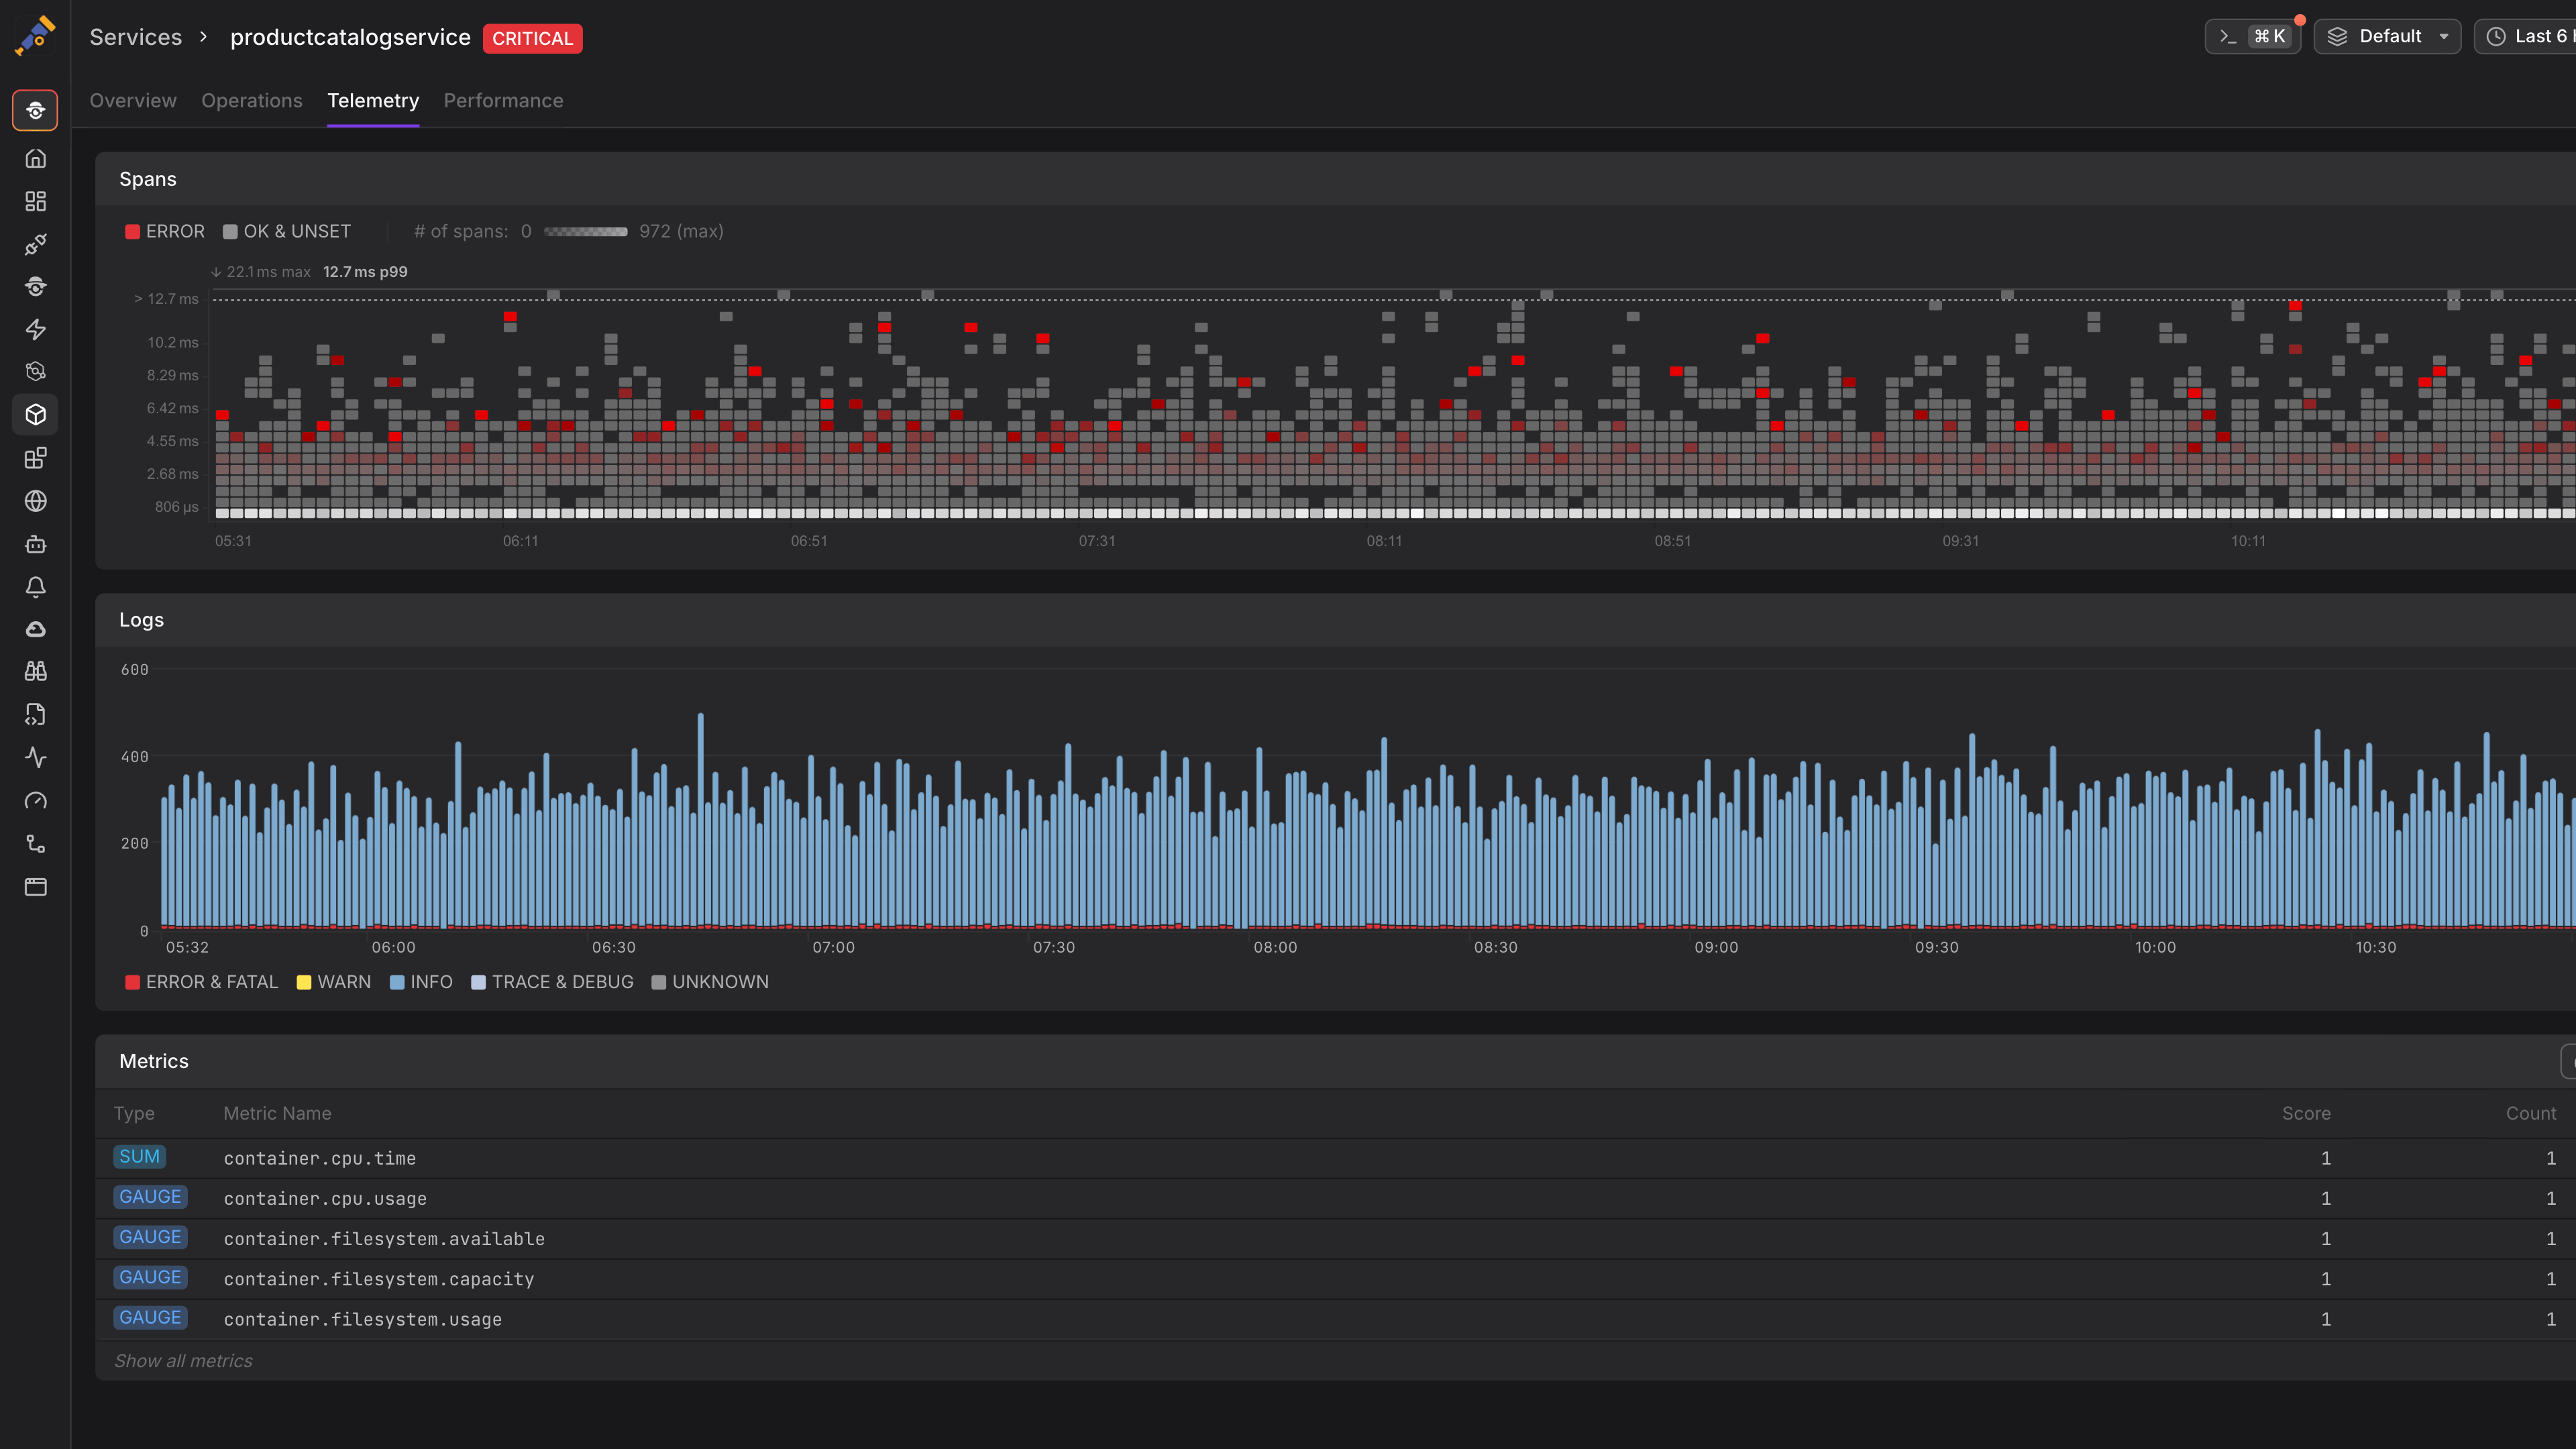
Task: Click the Logs panel header
Action: click(x=1335, y=620)
